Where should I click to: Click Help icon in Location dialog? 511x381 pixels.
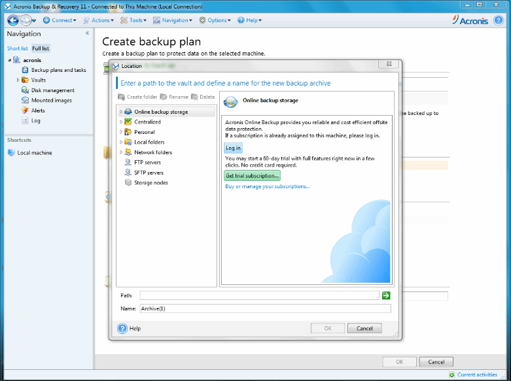(122, 328)
